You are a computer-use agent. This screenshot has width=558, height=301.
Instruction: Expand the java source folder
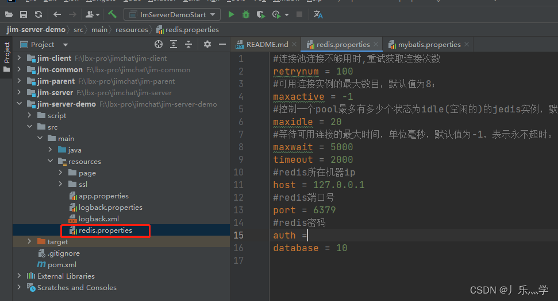(x=50, y=150)
